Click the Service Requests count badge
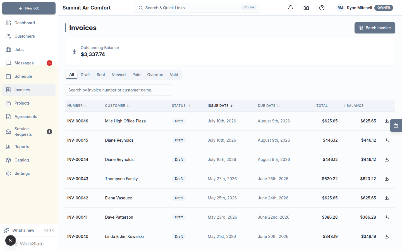 tap(49, 132)
